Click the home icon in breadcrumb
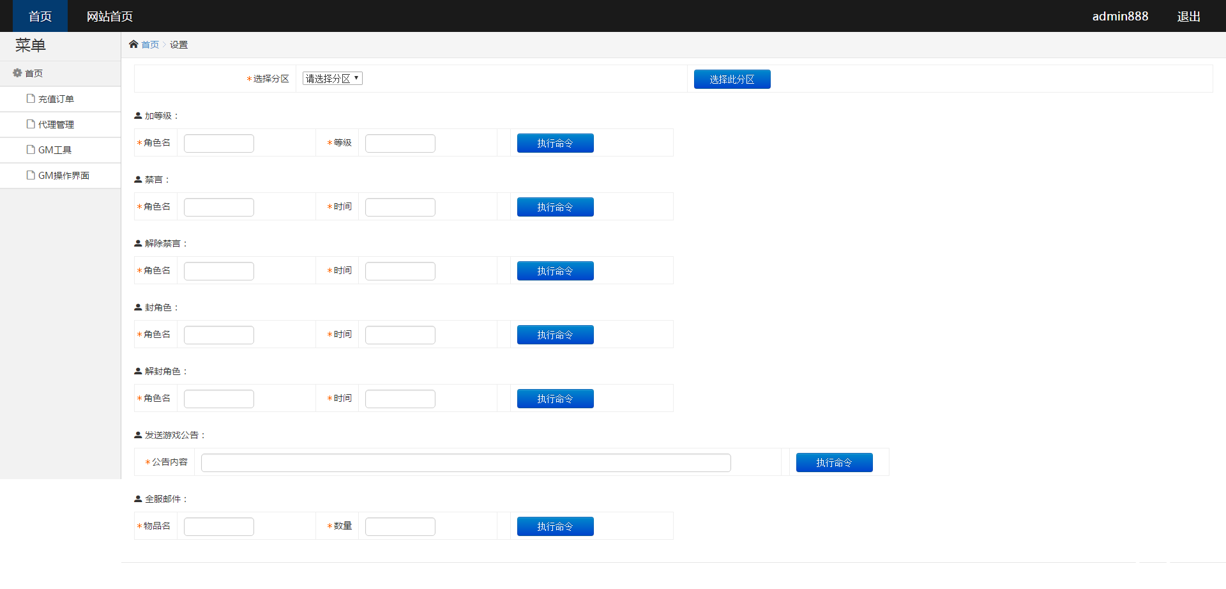1226x589 pixels. [133, 44]
